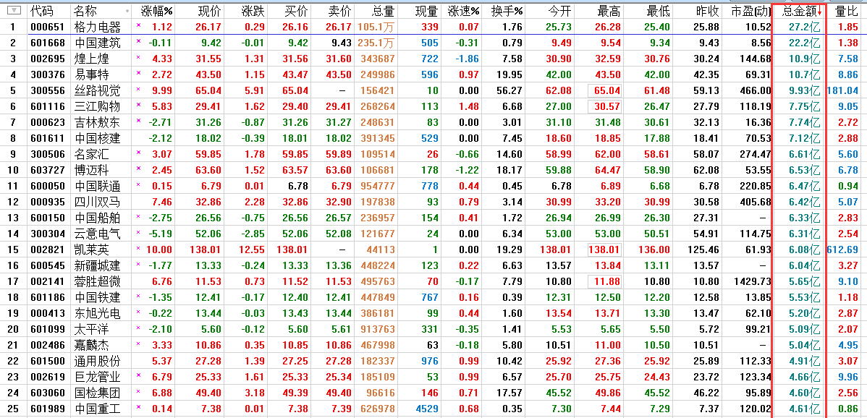
Task: Select the stock name 中国重工
Action: [x=97, y=410]
